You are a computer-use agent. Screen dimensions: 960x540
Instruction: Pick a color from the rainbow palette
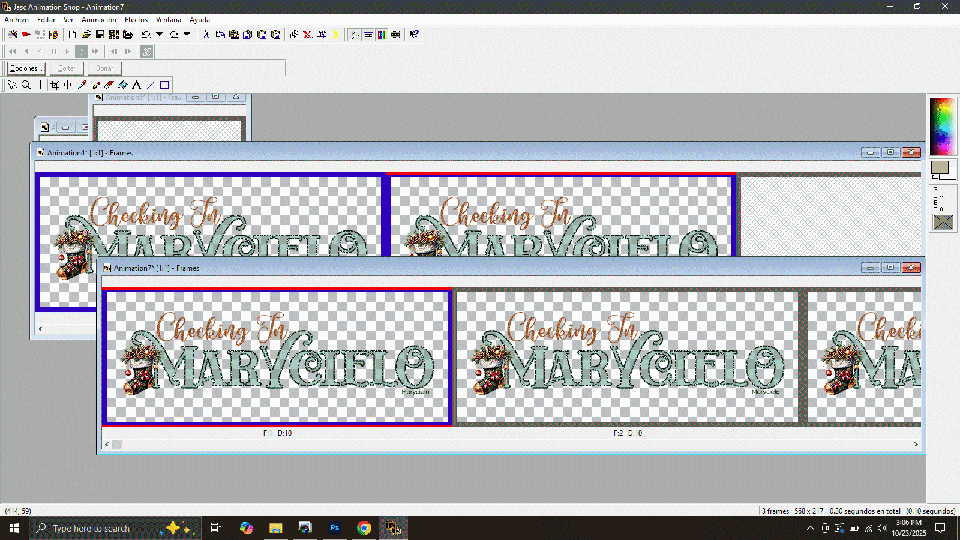click(943, 126)
